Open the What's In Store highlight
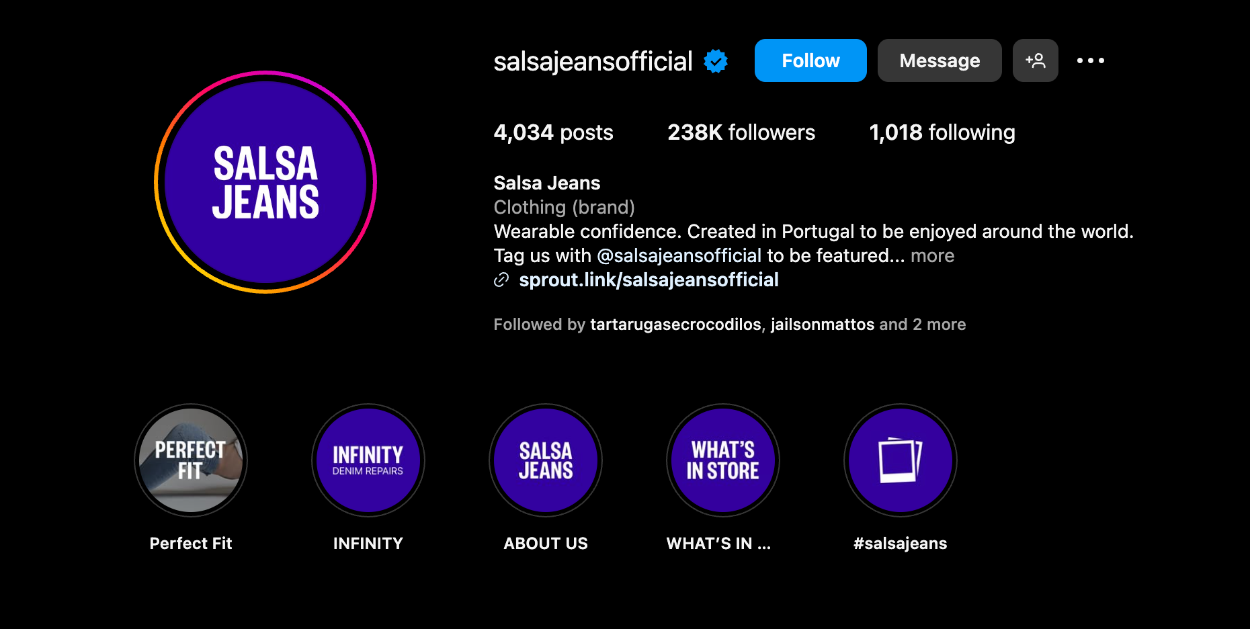The width and height of the screenshot is (1250, 629). (723, 460)
